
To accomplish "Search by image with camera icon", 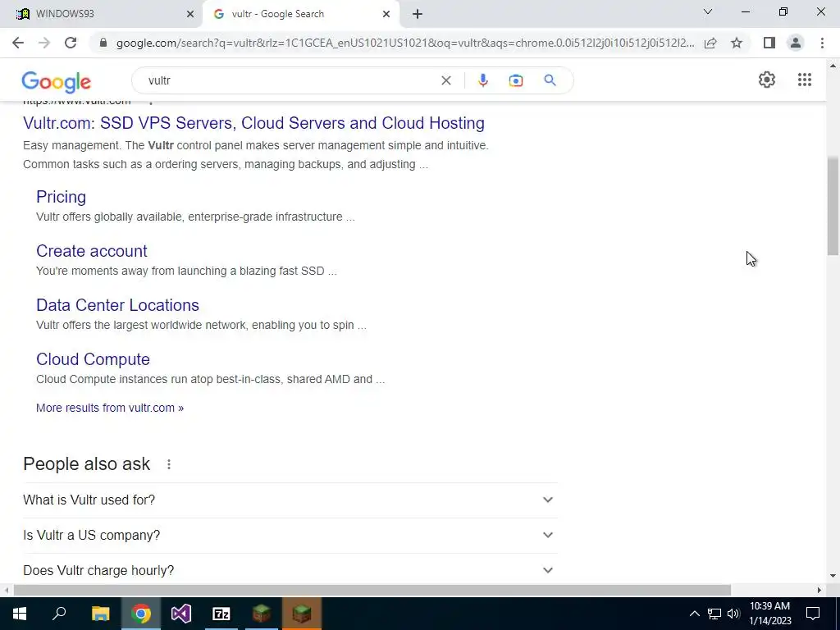I will (x=515, y=80).
